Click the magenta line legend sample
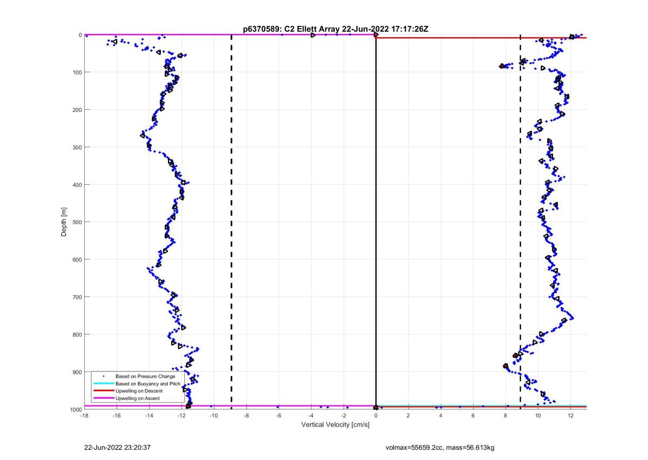Viewport: 648px width, 460px height. pyautogui.click(x=103, y=398)
